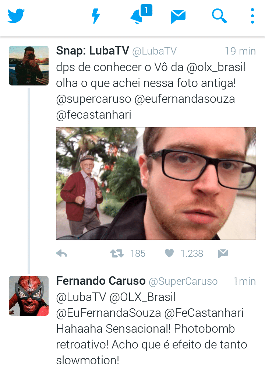The height and width of the screenshot is (375, 265).
Task: Open Snap: LubaTV display name
Action: pos(93,51)
